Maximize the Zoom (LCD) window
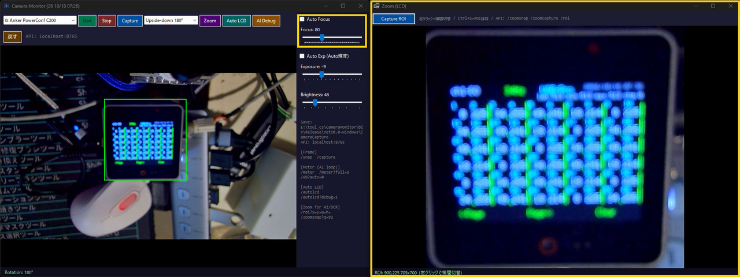 713,6
